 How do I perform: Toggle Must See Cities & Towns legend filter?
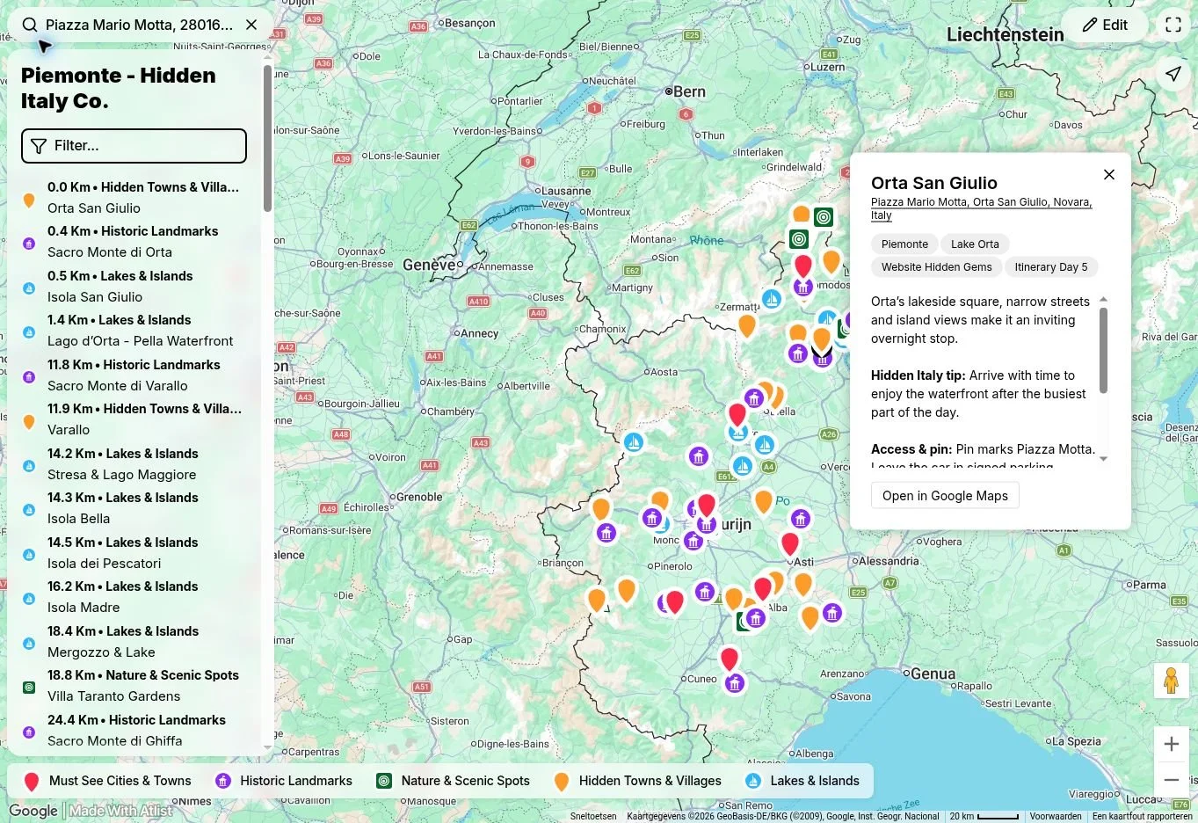(x=106, y=781)
